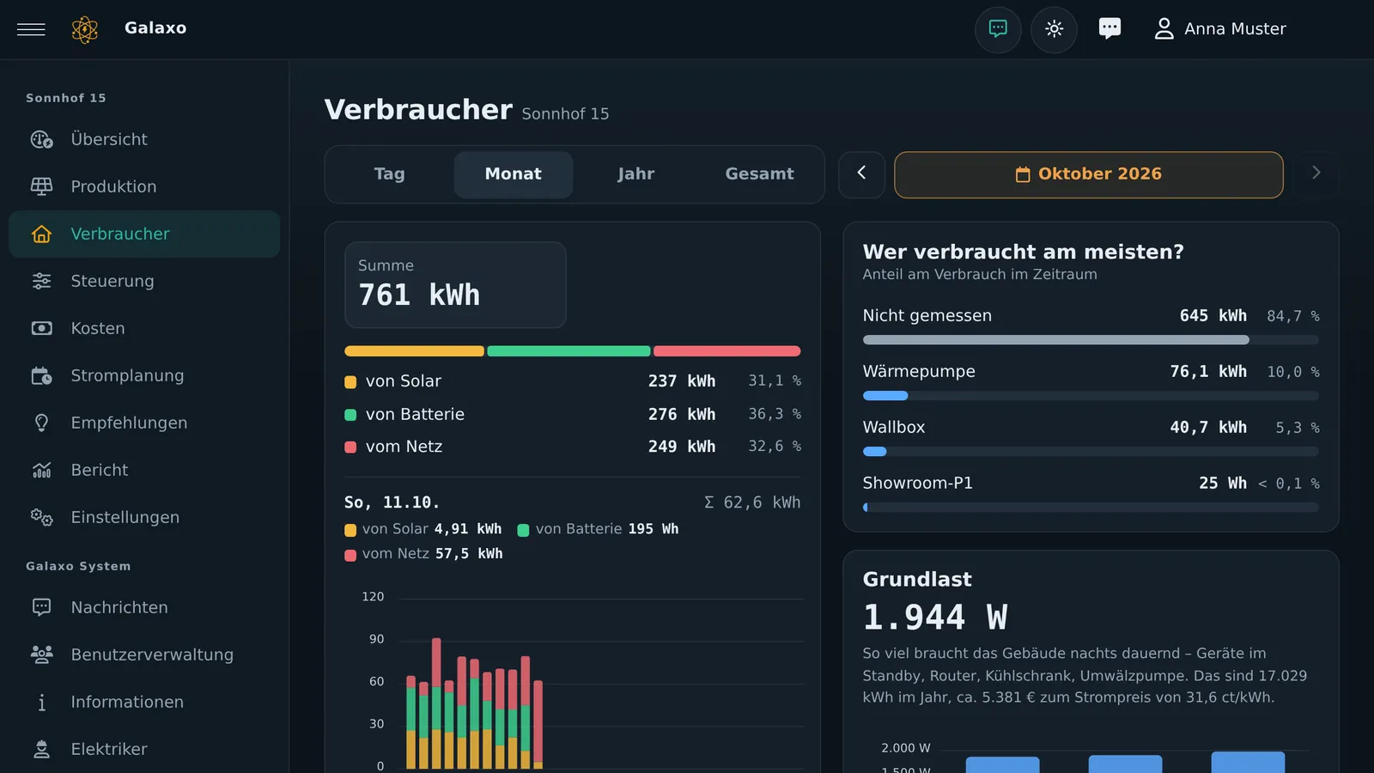Click the Elektriker person icon
The height and width of the screenshot is (773, 1374).
tap(41, 749)
